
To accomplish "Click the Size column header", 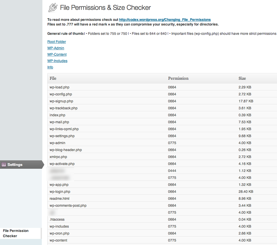I will [x=242, y=78].
